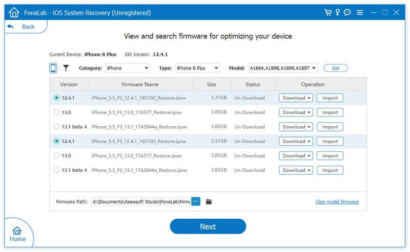Image resolution: width=410 pixels, height=252 pixels.
Task: Select the topmost 12.4.1 radio button
Action: (x=56, y=98)
